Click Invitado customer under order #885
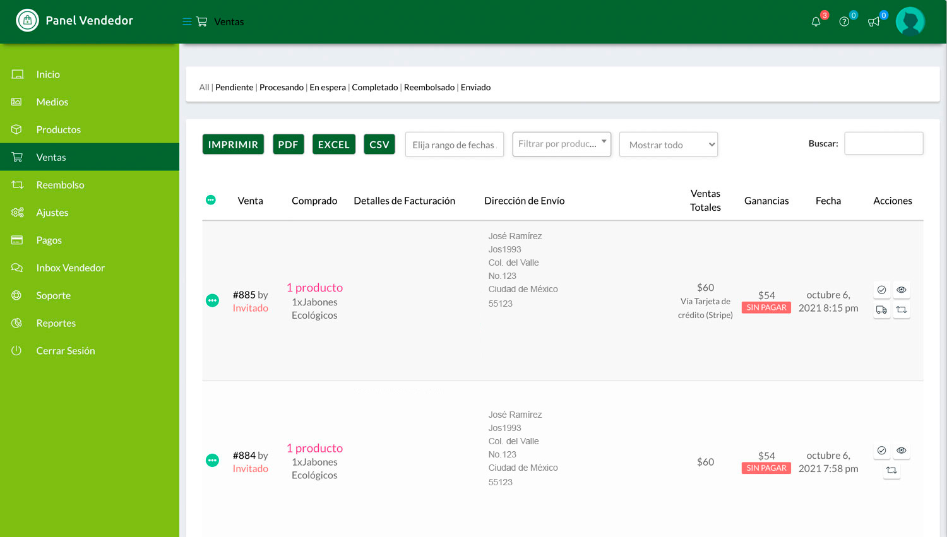This screenshot has height=537, width=947. pyautogui.click(x=251, y=308)
